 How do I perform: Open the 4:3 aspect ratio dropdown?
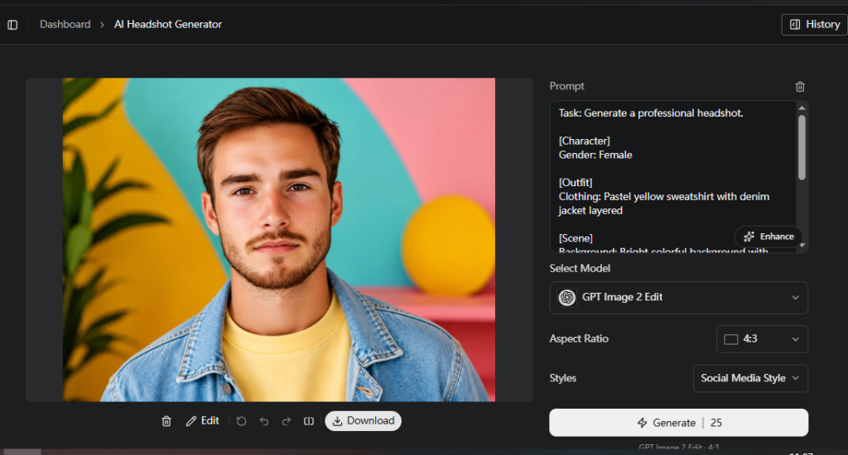point(762,339)
